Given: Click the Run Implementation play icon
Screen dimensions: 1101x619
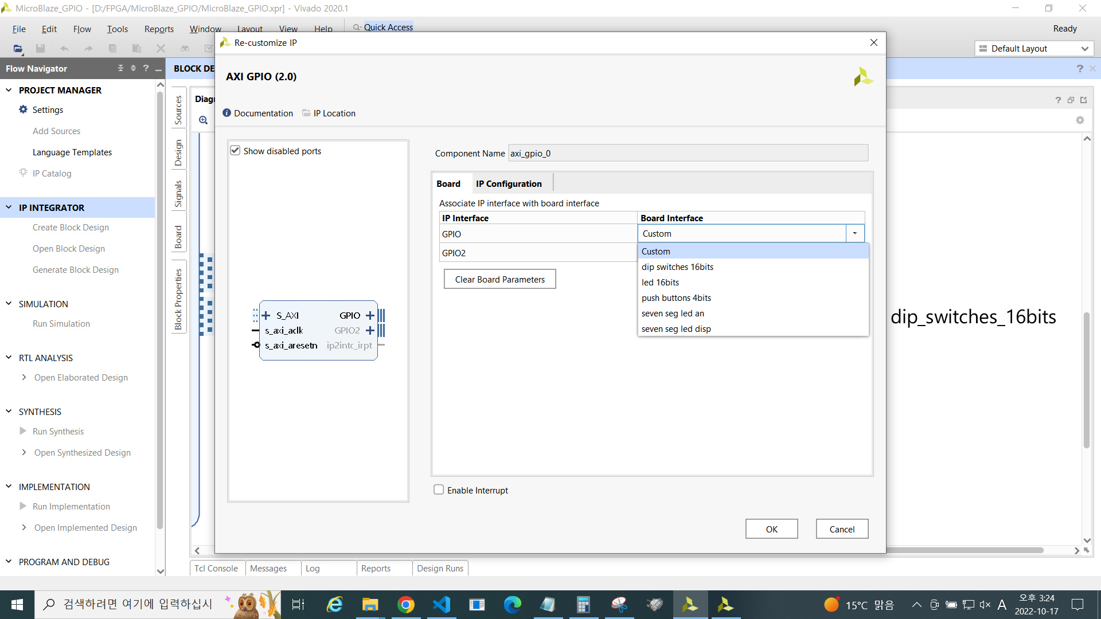Looking at the screenshot, I should pos(23,506).
